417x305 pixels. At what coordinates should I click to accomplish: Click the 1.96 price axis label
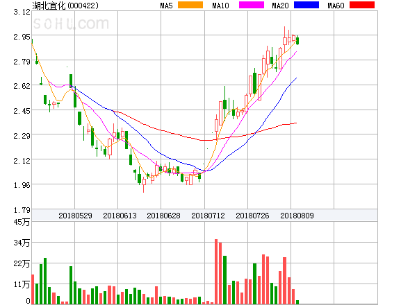coord(22,185)
